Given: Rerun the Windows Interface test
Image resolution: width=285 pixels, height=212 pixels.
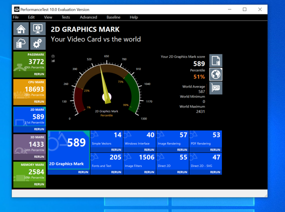Looking at the screenshot, I should click(x=149, y=150).
